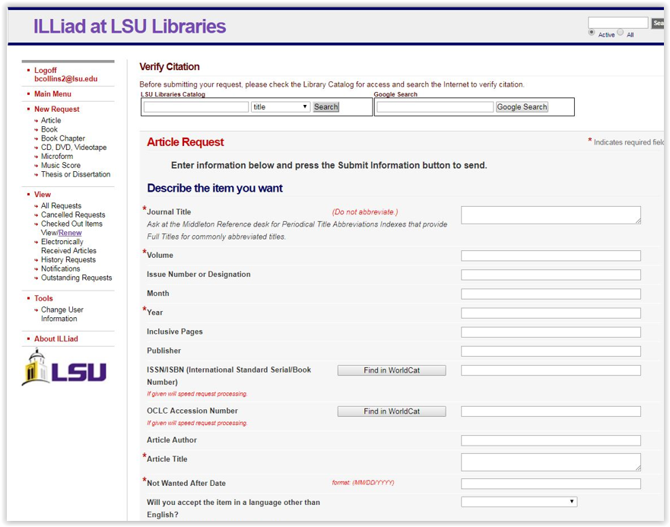The image size is (670, 527).
Task: Choose Book Chapter request type
Action: pyautogui.click(x=63, y=138)
